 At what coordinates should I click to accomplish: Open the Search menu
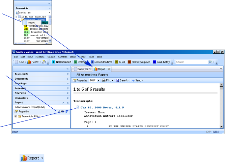click(51, 57)
